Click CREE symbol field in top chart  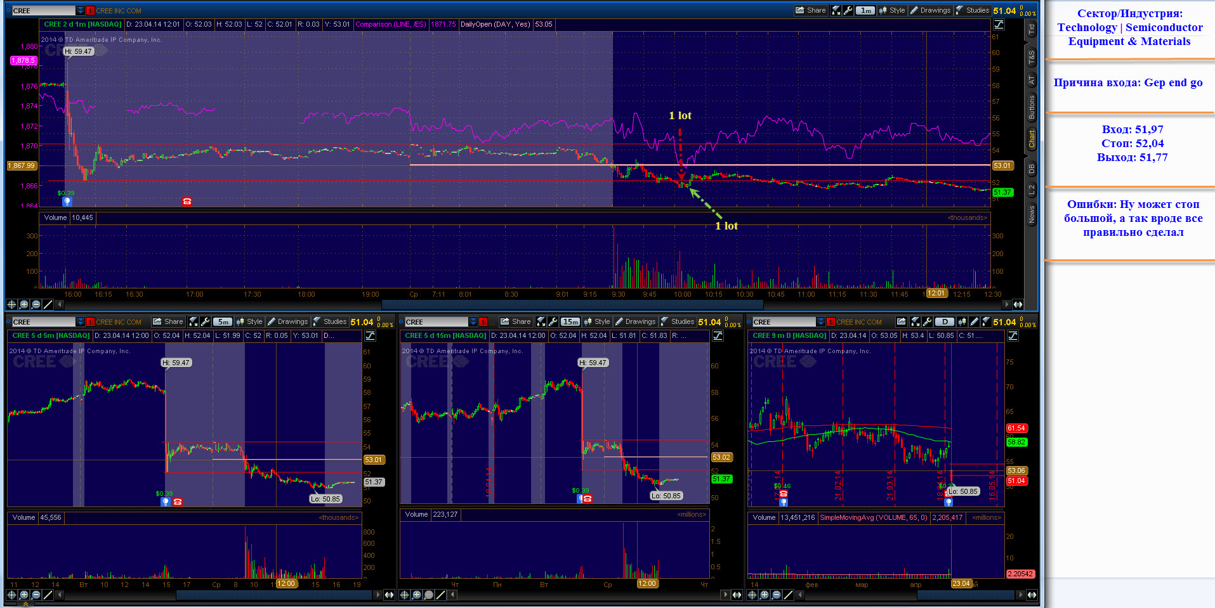point(43,10)
